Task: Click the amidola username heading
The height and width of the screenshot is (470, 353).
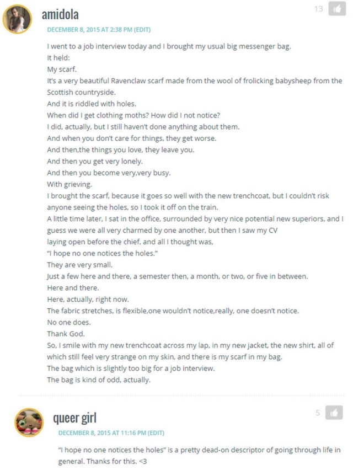Action: tap(60, 15)
